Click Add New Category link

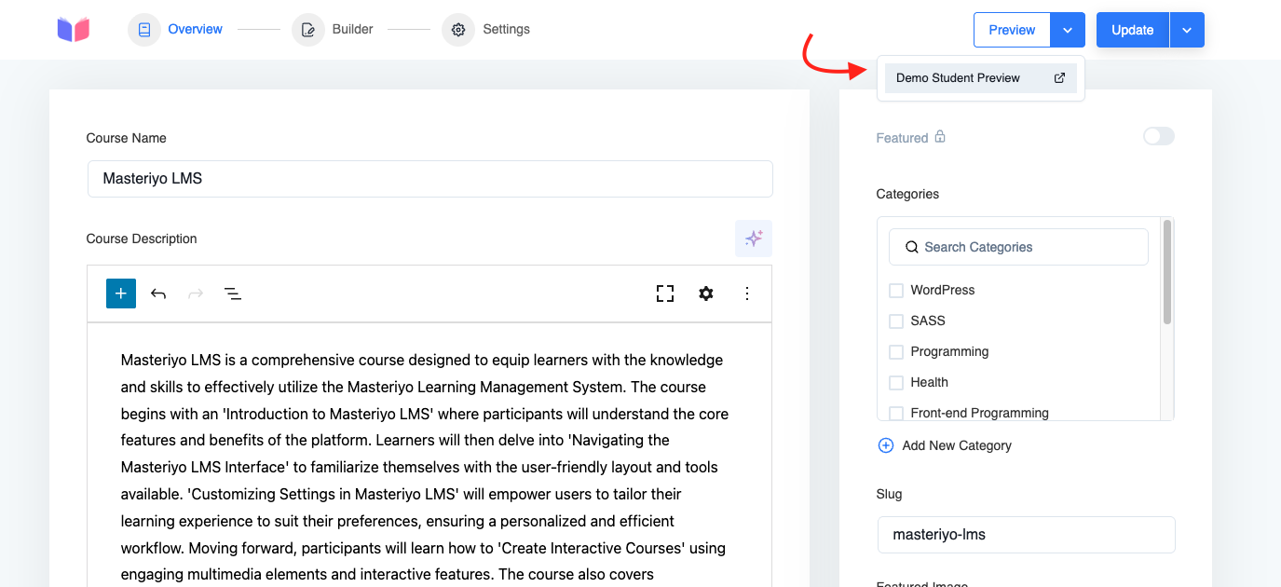point(957,445)
